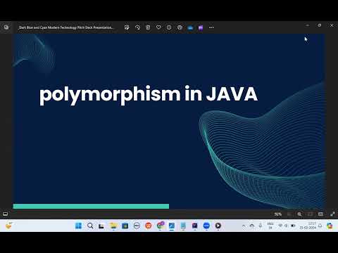This screenshot has height=253, width=338.
Task: Mark the image as favorite (heart icon)
Action: pyautogui.click(x=158, y=27)
